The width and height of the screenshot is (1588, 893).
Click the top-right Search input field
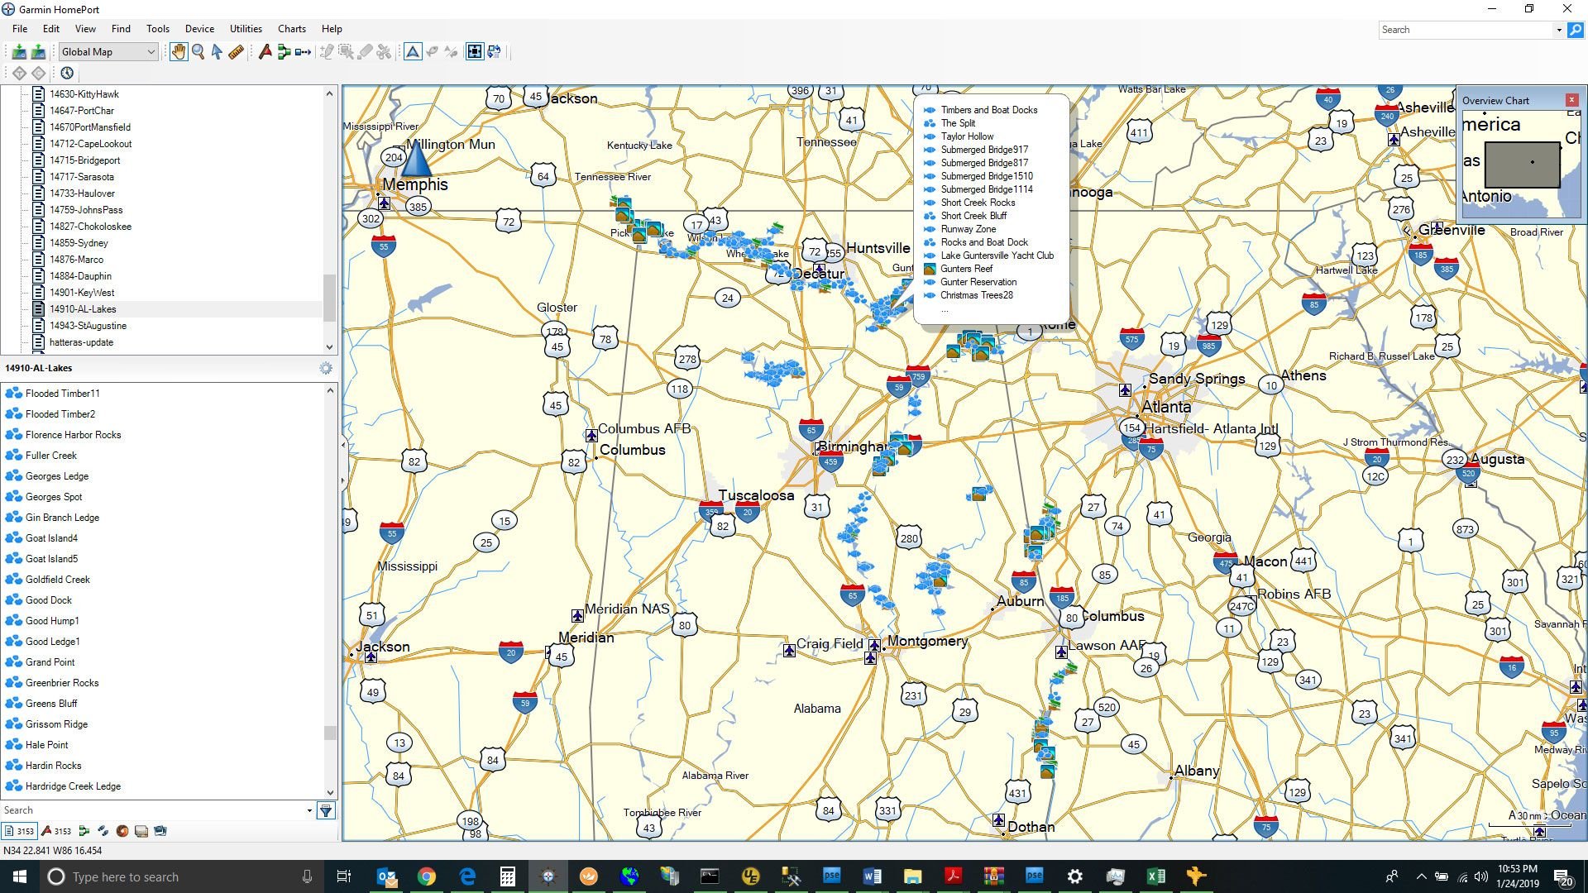pos(1466,30)
